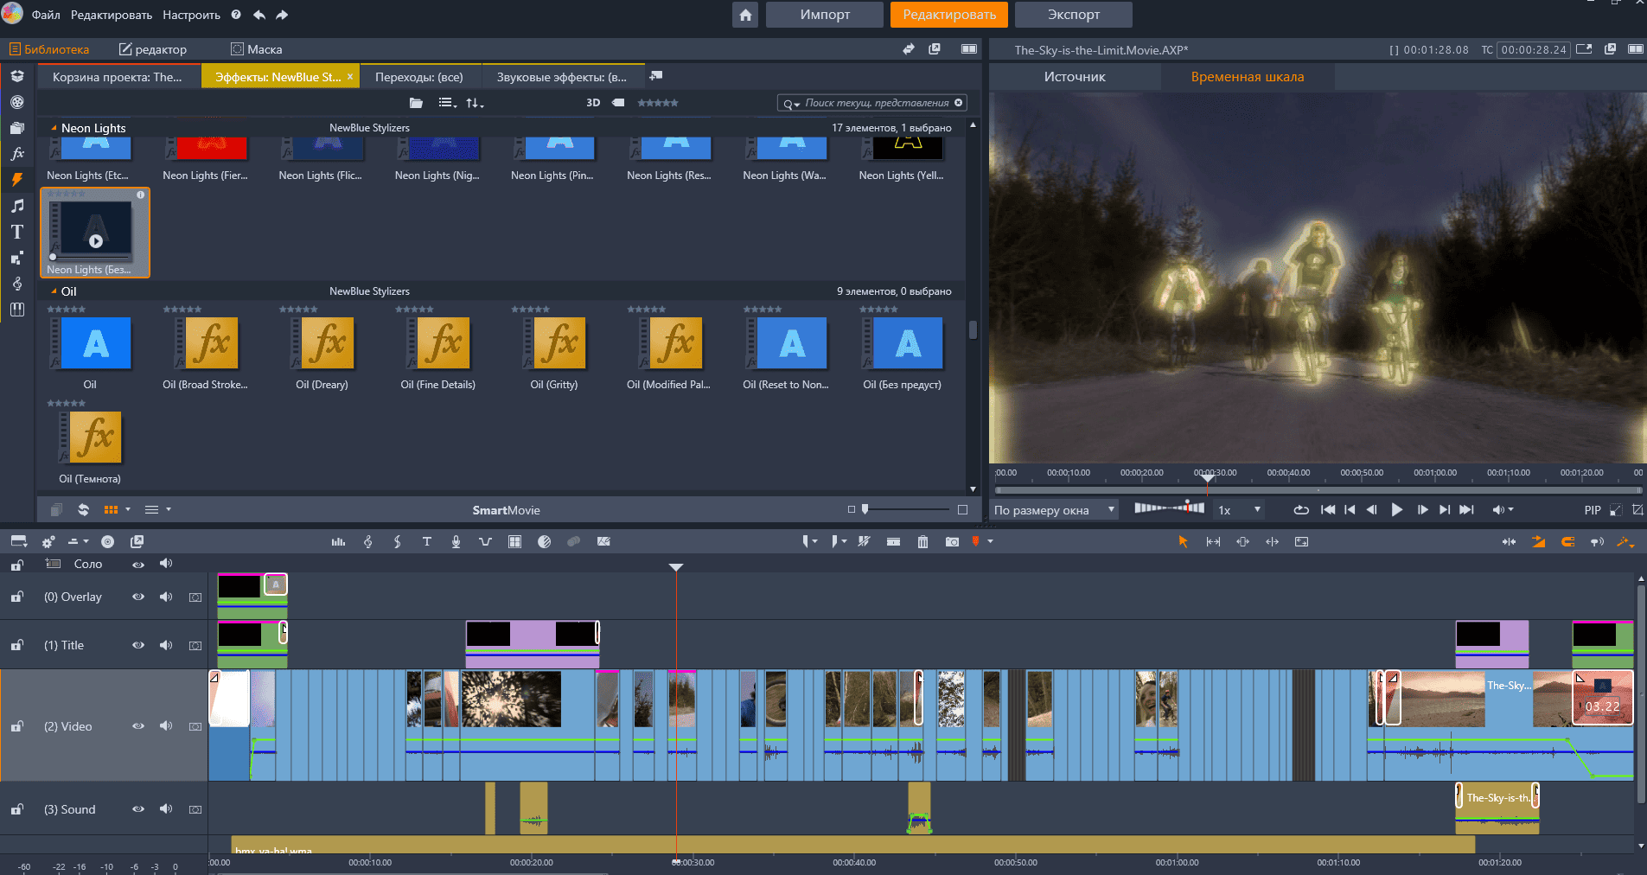
Task: Open the preview zoom dropdown "По размеру окна"
Action: pos(1053,510)
